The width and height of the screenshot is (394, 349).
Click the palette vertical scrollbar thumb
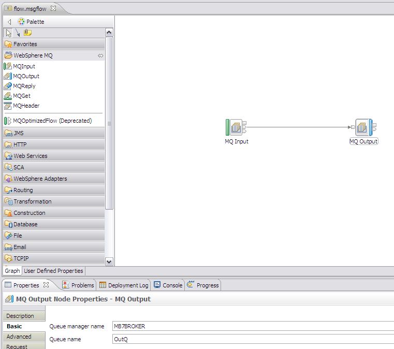(109, 123)
